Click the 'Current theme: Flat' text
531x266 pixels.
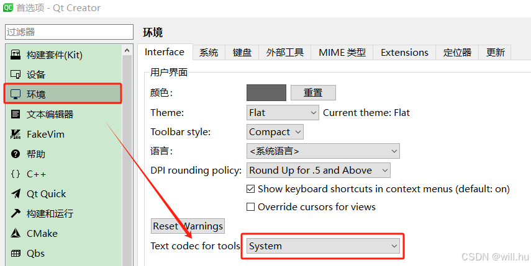(x=366, y=113)
